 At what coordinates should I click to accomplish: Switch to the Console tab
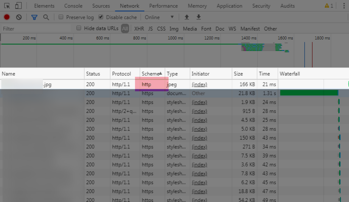73,6
